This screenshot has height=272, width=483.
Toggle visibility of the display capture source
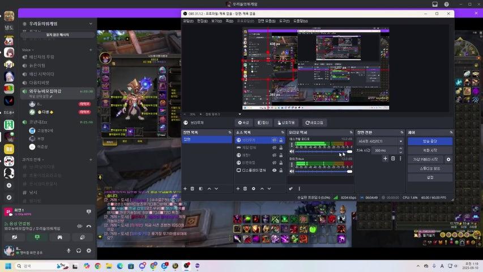(274, 170)
